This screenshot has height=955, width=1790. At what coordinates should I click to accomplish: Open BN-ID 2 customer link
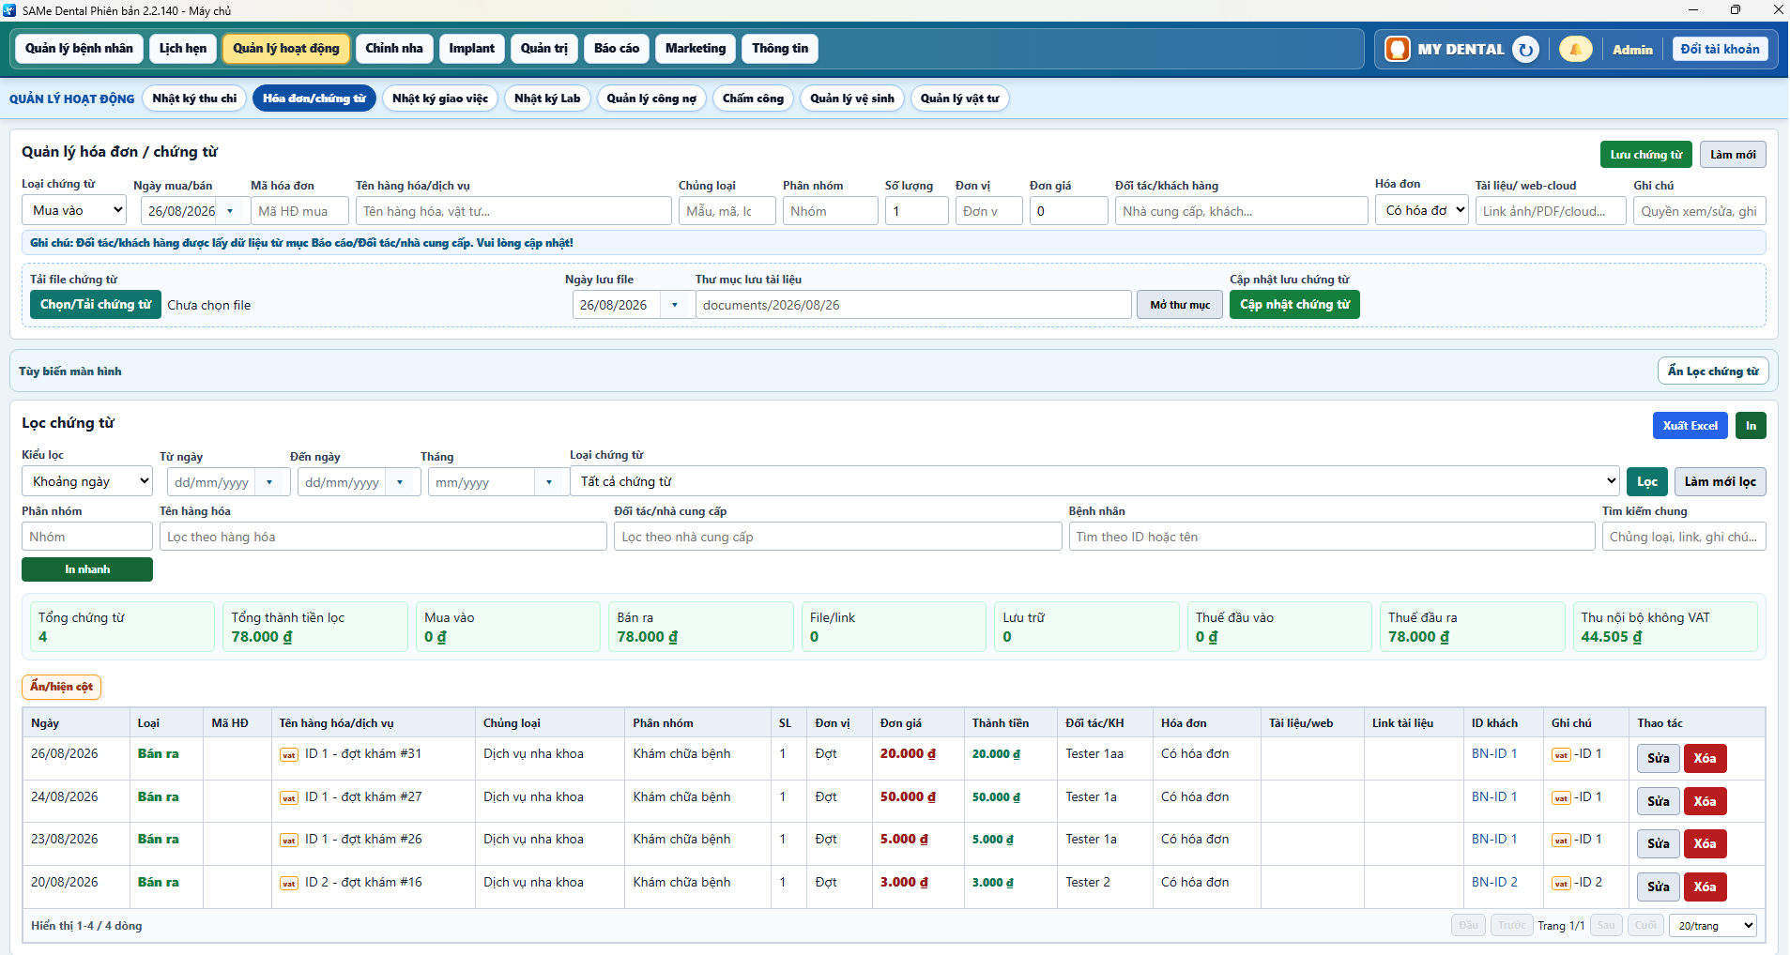[1494, 883]
